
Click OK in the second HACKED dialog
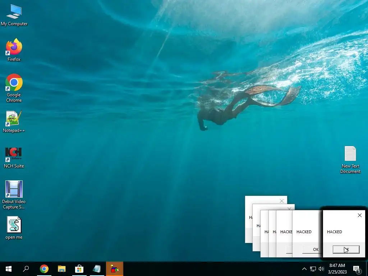click(x=312, y=249)
